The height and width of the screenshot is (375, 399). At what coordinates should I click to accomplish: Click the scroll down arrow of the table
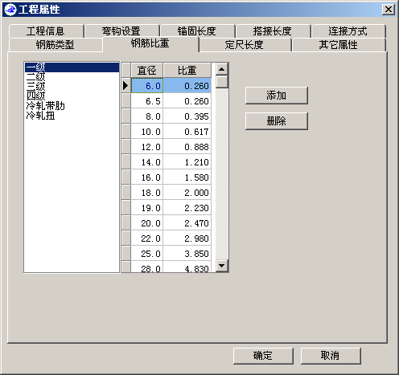pyautogui.click(x=222, y=266)
